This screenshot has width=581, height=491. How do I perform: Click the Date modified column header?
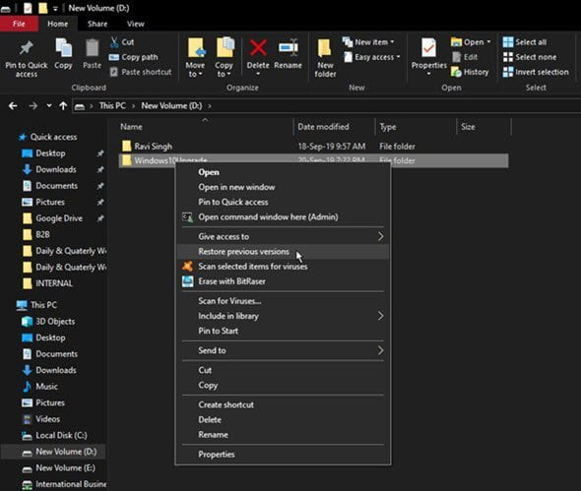(x=323, y=127)
